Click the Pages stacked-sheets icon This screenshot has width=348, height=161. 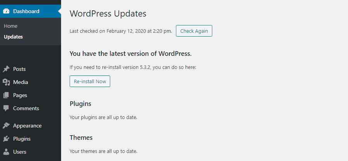click(x=6, y=95)
